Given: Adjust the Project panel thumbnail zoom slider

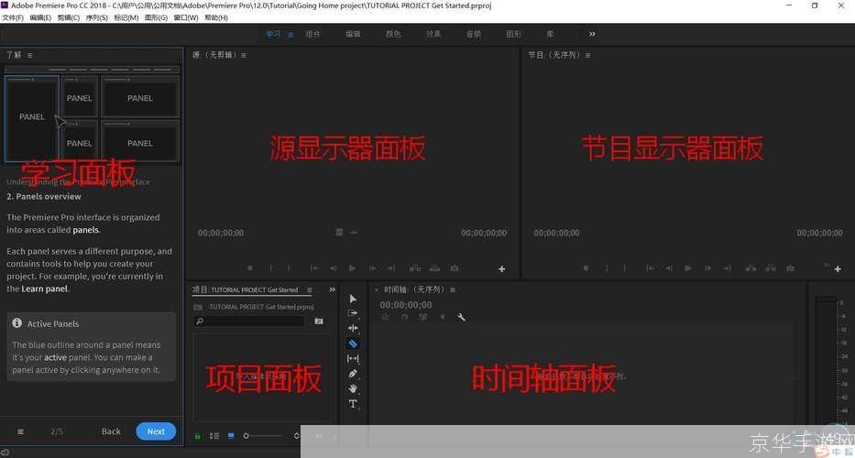Looking at the screenshot, I should pyautogui.click(x=263, y=436).
